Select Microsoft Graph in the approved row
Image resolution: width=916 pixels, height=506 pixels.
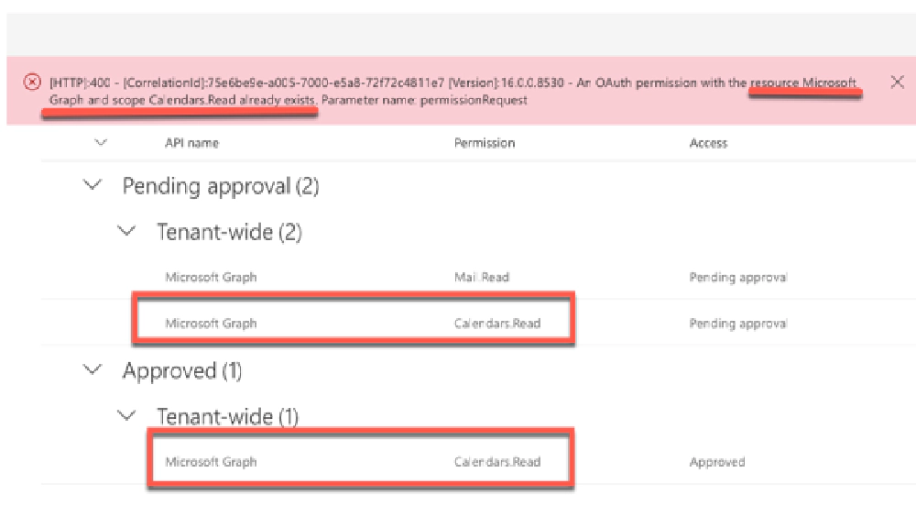tap(211, 462)
